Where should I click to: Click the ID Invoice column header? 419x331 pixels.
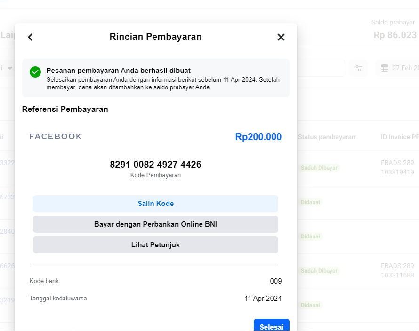[400, 137]
